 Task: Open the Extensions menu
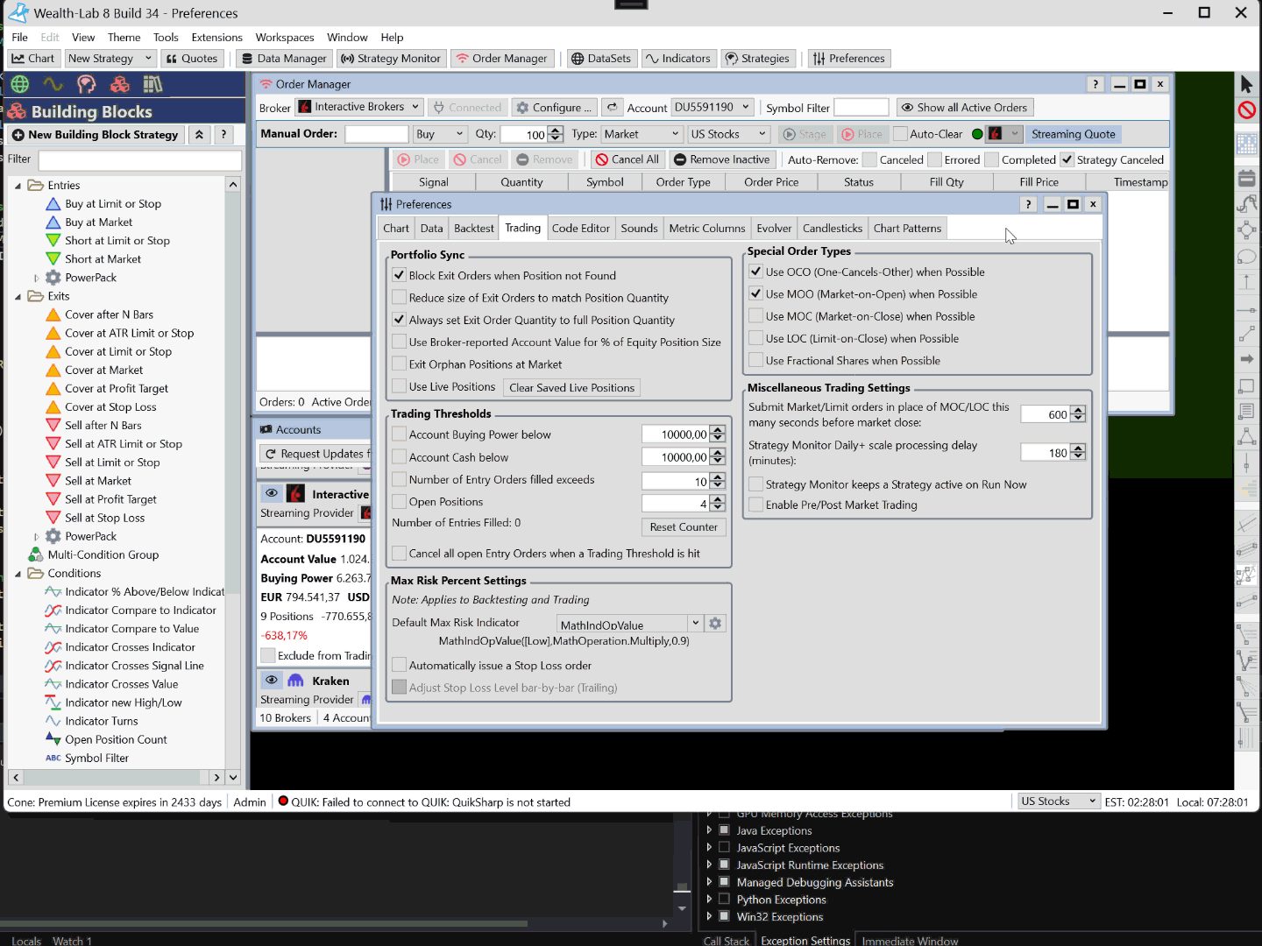pos(216,38)
